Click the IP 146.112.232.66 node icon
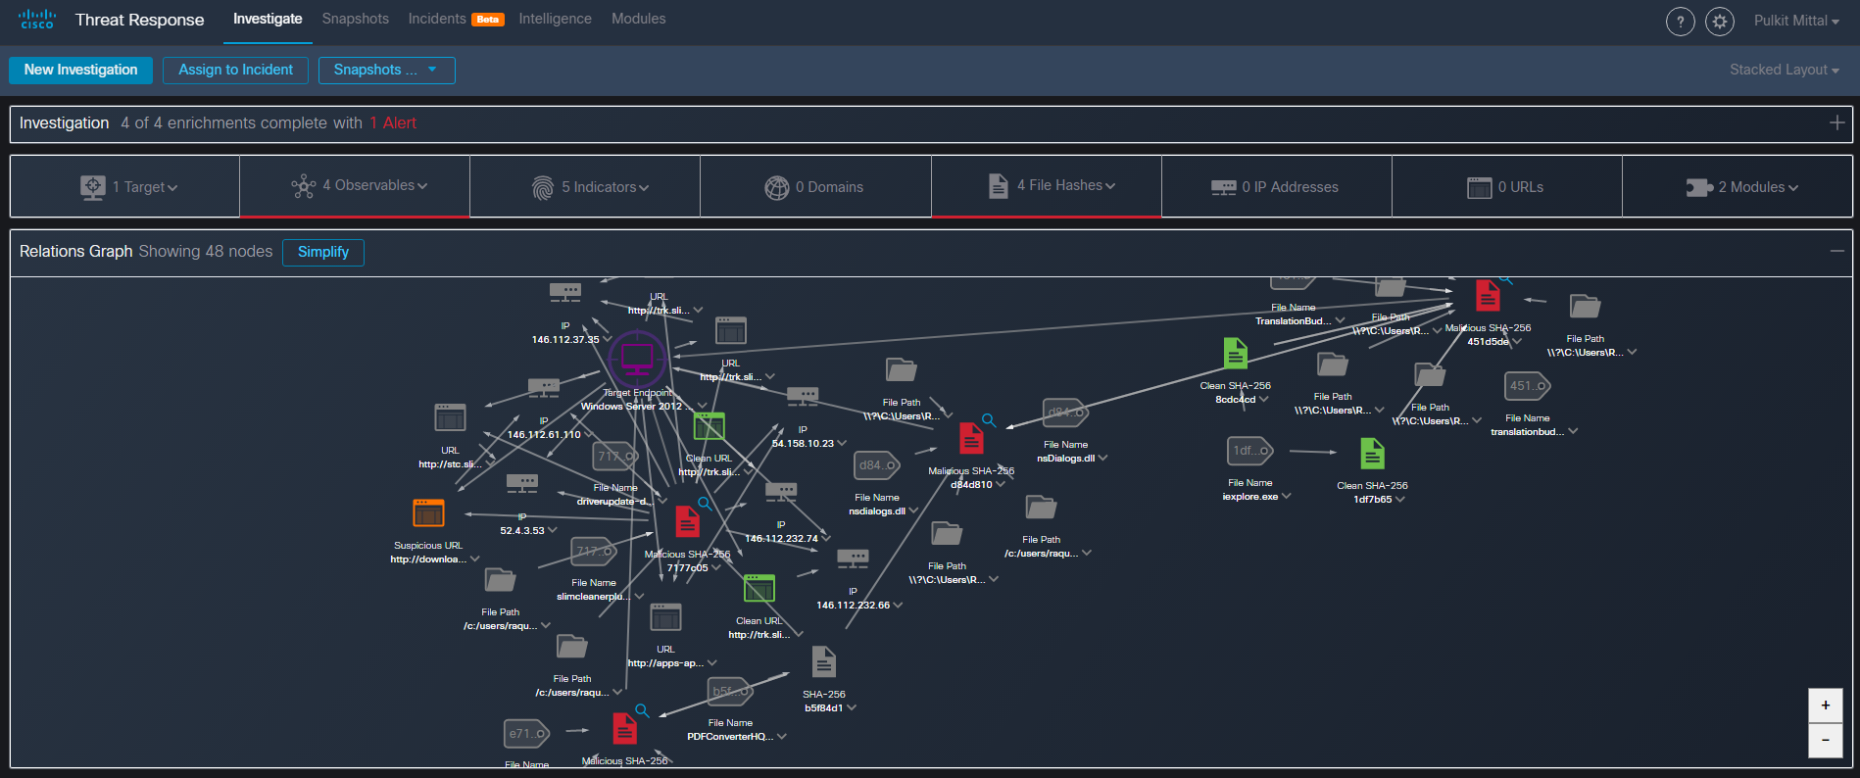The image size is (1860, 778). pyautogui.click(x=853, y=559)
